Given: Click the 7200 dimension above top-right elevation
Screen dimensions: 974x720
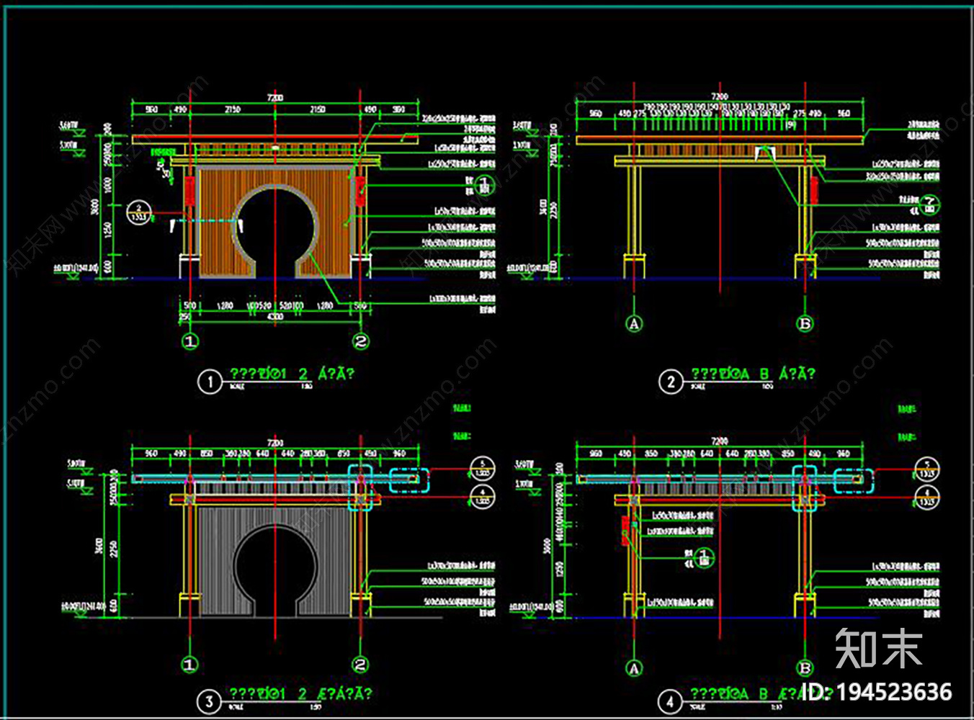Looking at the screenshot, I should click(719, 96).
